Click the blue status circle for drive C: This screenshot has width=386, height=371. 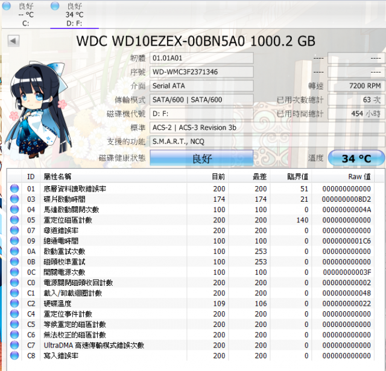pos(7,6)
